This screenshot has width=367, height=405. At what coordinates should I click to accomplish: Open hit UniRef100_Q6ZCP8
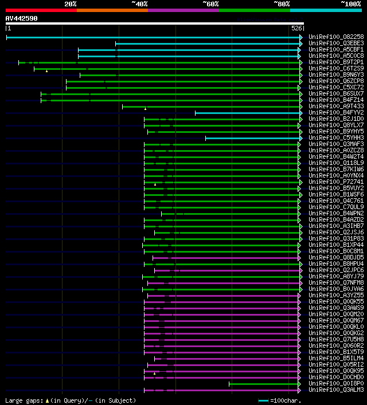[x=336, y=81]
